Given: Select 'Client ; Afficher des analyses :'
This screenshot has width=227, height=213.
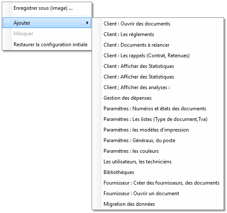Looking at the screenshot, I should (x=158, y=87).
